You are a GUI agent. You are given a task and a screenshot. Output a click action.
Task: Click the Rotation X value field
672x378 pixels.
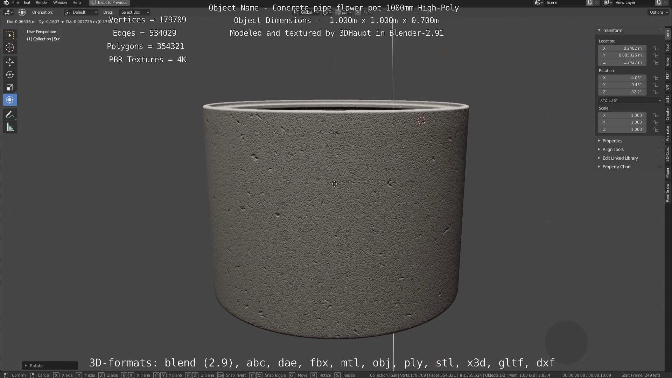[x=622, y=78]
